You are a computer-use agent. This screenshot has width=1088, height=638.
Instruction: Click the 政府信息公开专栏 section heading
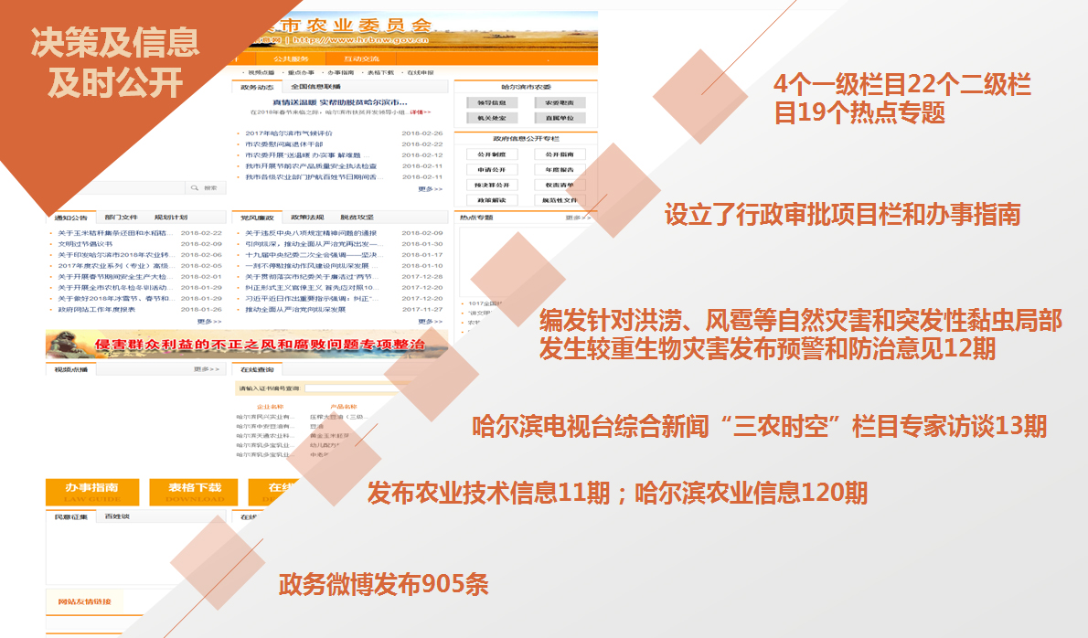coord(526,139)
